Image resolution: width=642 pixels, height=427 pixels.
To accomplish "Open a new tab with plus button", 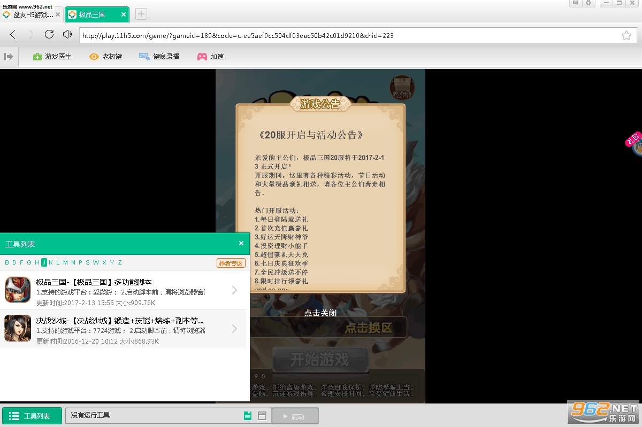I will pyautogui.click(x=141, y=14).
